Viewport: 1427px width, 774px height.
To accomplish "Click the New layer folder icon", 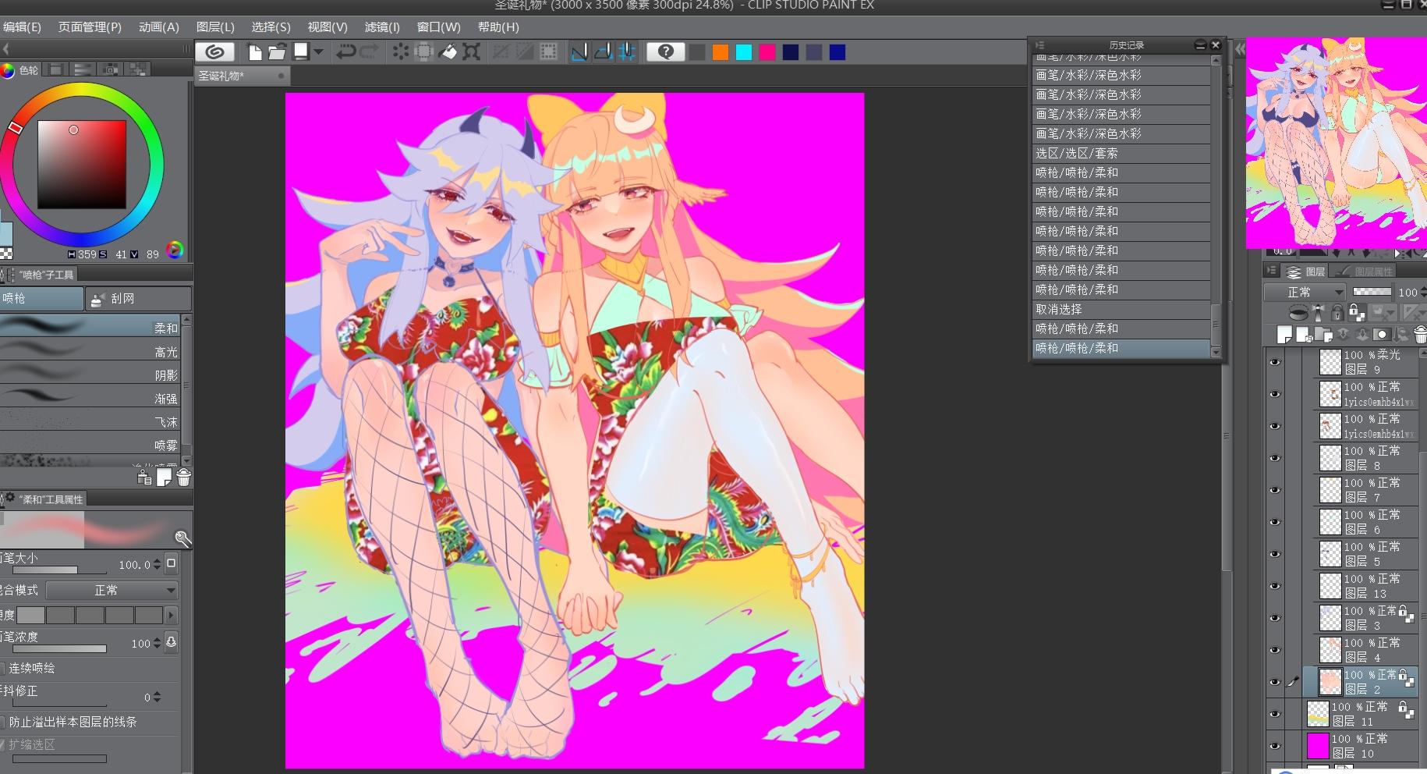I will (1323, 335).
